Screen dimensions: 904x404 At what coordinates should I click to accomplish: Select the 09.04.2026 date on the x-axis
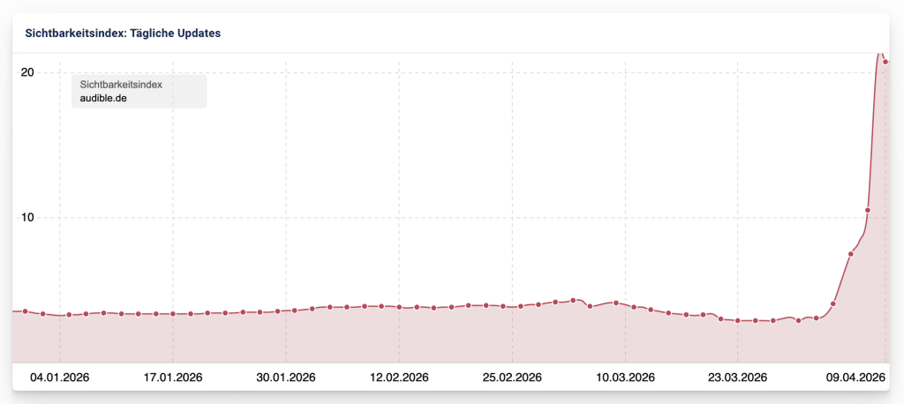point(855,377)
